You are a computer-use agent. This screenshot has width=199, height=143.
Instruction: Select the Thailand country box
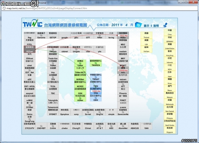click(146, 35)
